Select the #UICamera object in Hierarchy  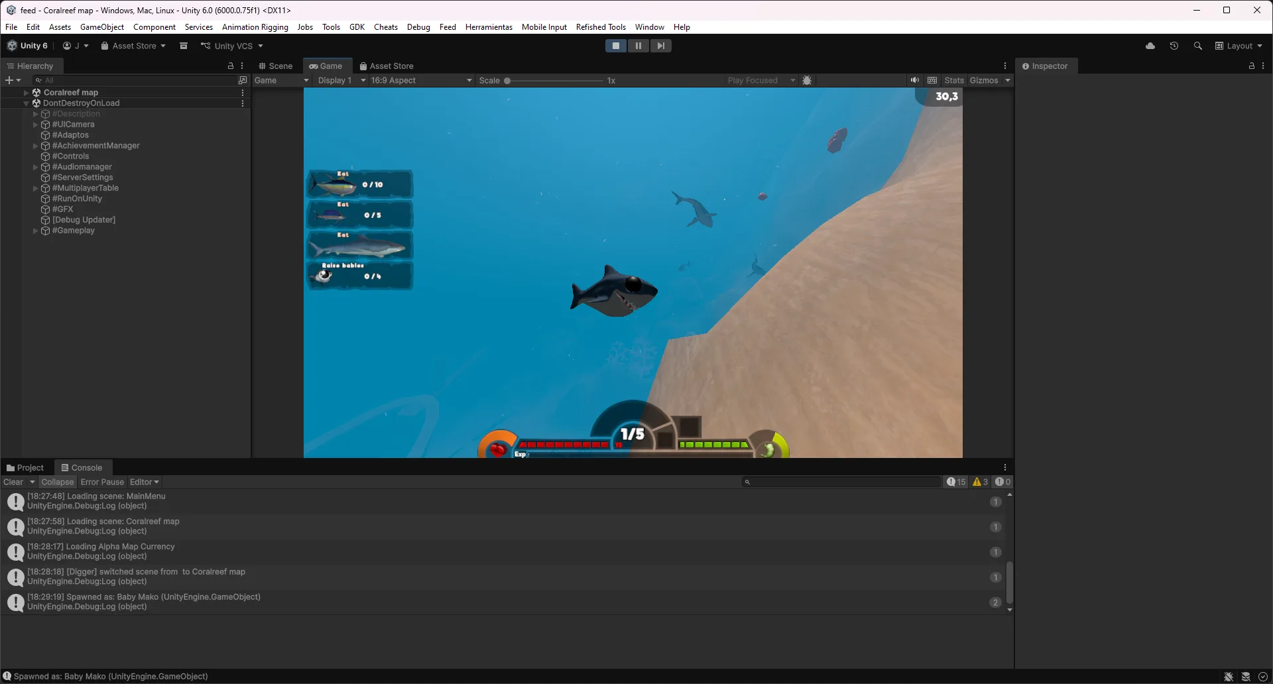[x=73, y=125]
